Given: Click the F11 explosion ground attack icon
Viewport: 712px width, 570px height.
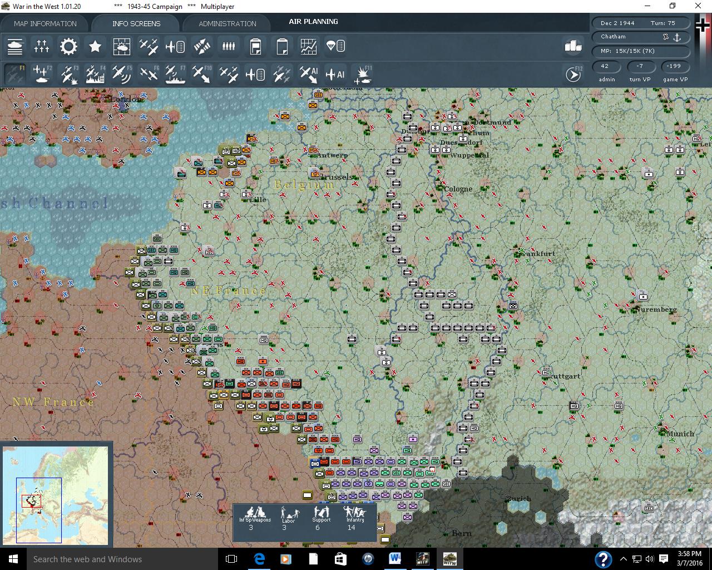Looking at the screenshot, I should pos(362,74).
